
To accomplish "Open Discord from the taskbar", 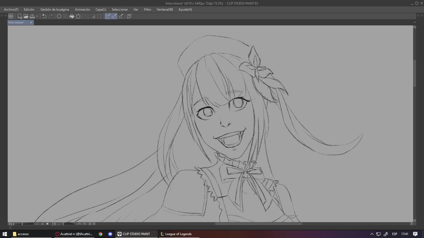I will [110, 234].
